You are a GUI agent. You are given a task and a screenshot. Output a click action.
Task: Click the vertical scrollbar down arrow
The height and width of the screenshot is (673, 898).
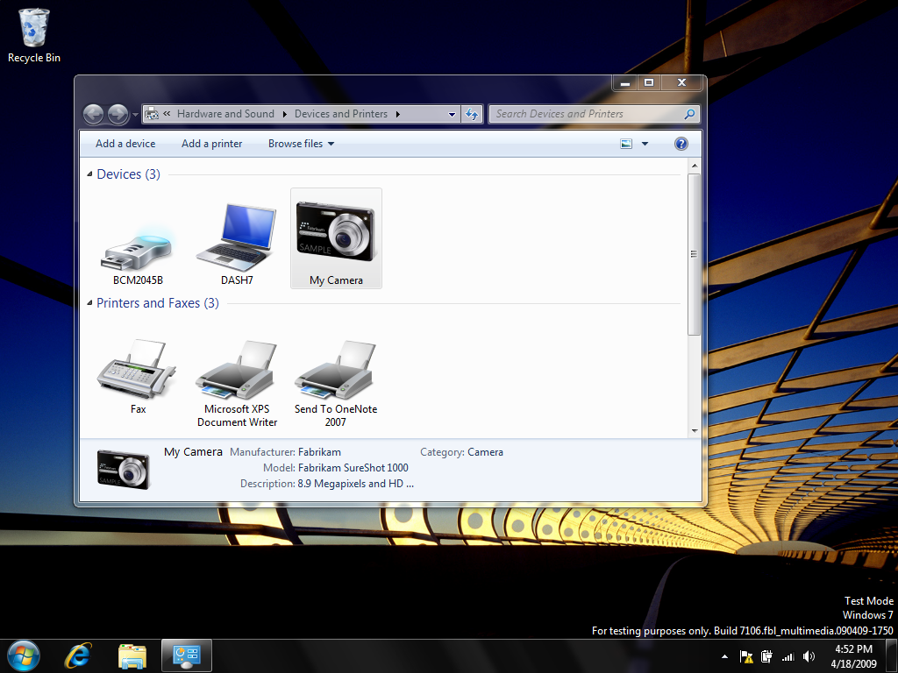[x=695, y=430]
